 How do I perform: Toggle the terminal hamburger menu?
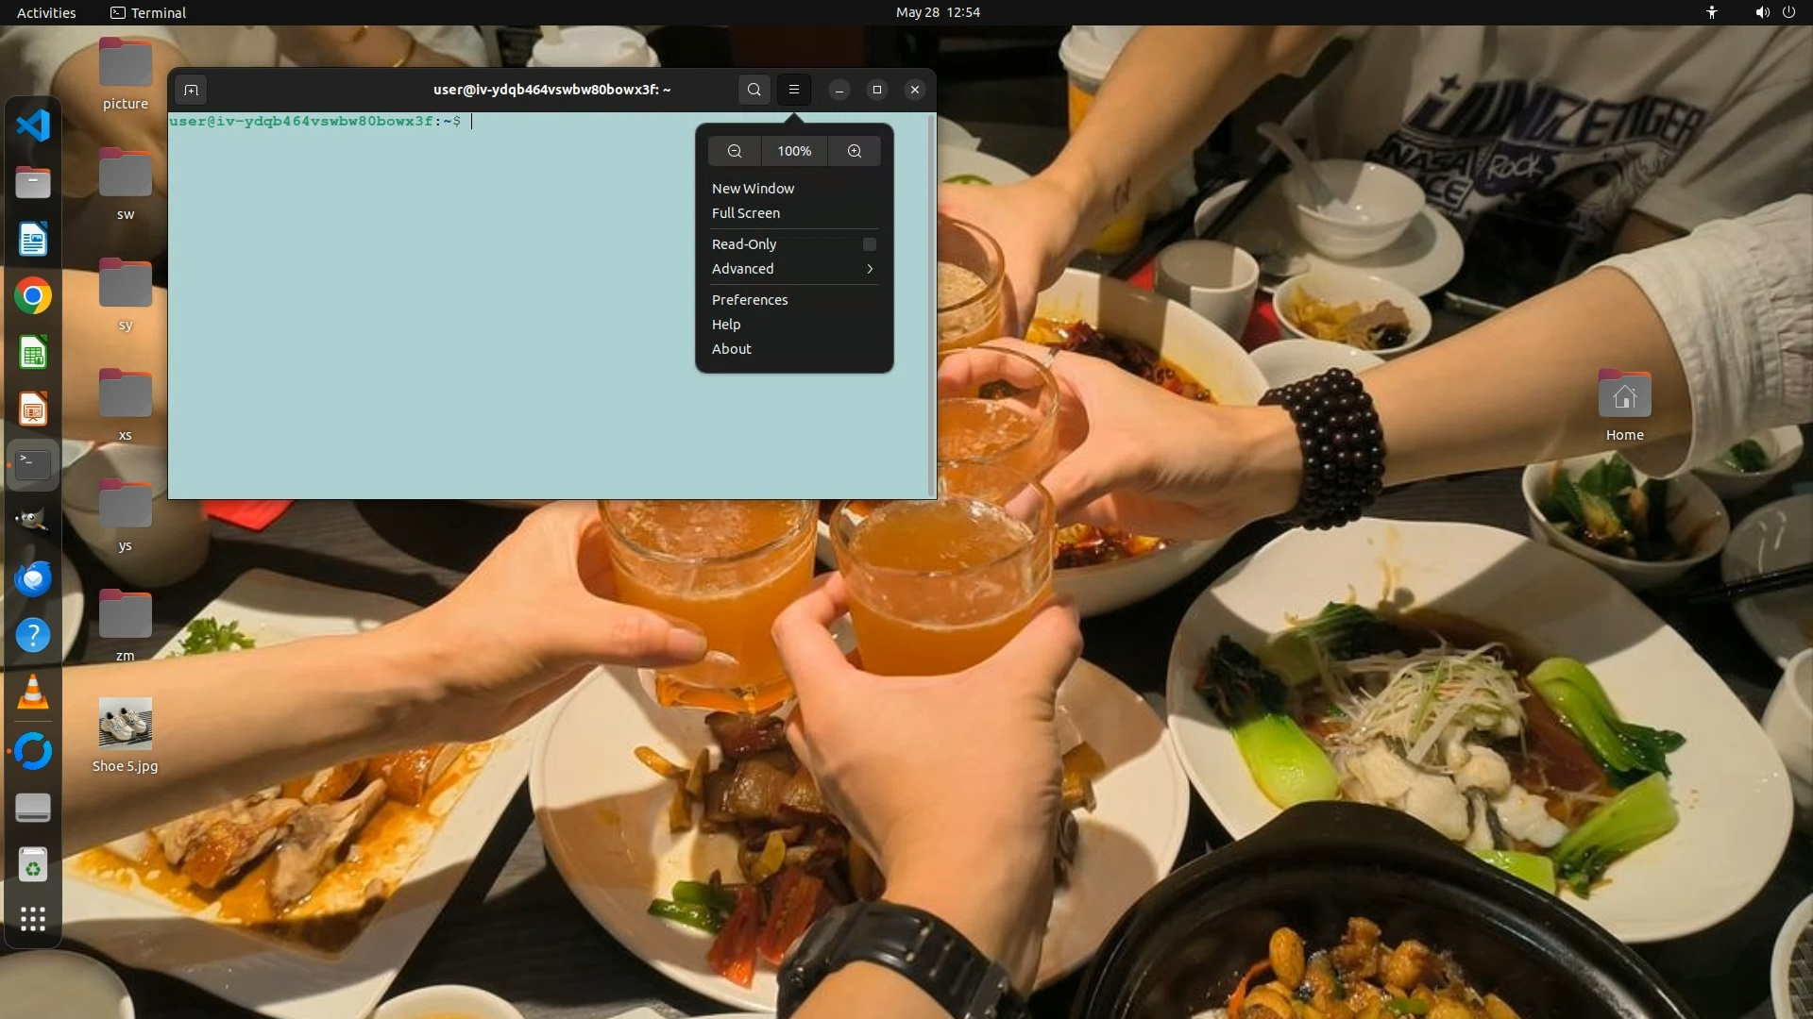pyautogui.click(x=794, y=90)
